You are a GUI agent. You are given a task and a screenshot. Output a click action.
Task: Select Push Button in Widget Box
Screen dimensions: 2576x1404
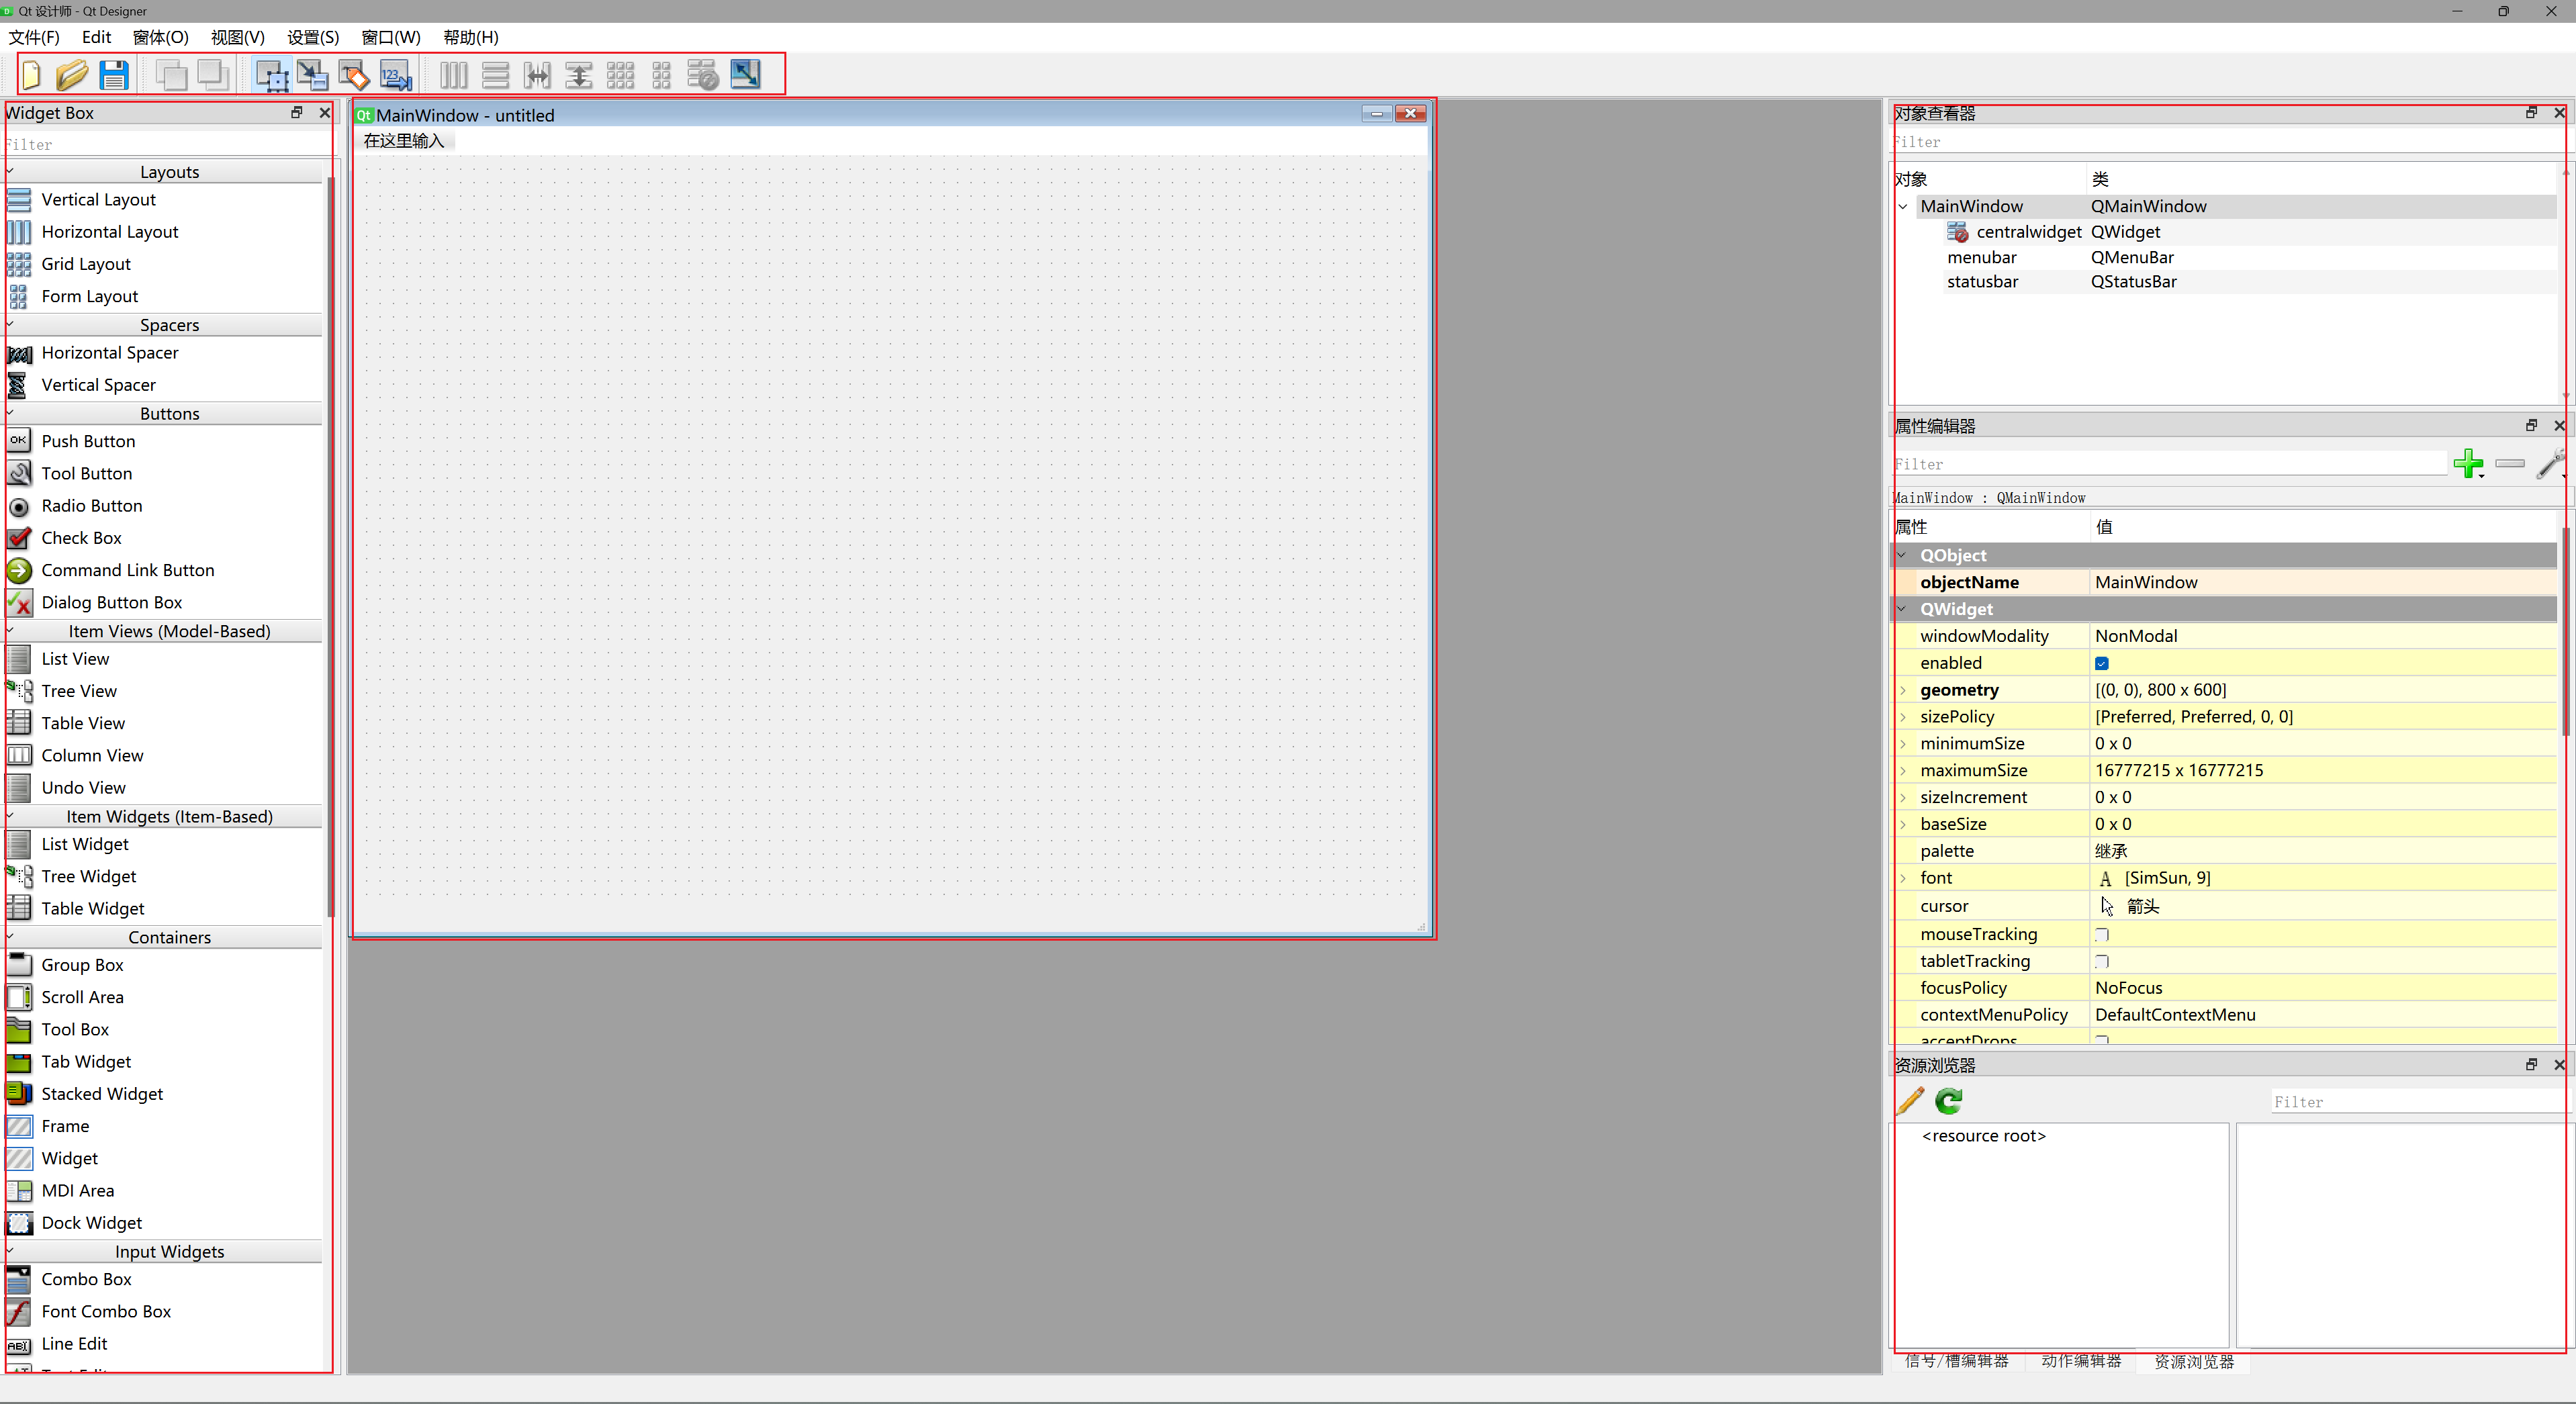pyautogui.click(x=88, y=441)
